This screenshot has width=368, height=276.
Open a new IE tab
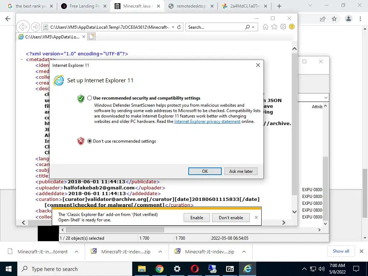coord(92,37)
